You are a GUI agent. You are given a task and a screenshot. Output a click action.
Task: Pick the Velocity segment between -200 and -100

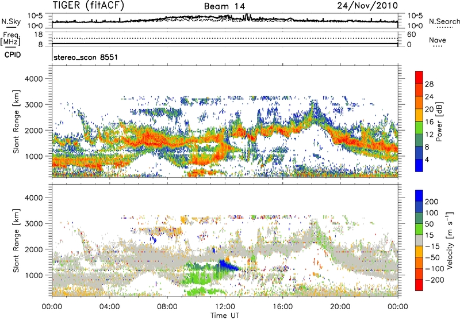419,274
